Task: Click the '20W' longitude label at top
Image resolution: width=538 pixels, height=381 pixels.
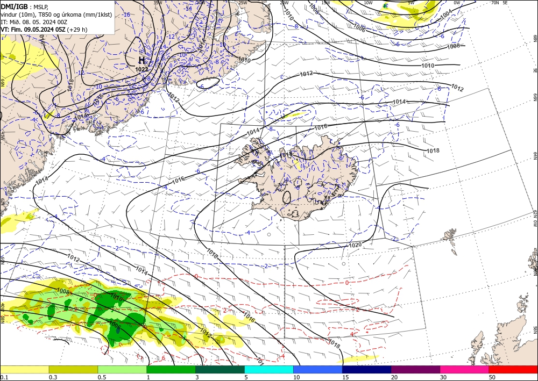Action: (284, 3)
